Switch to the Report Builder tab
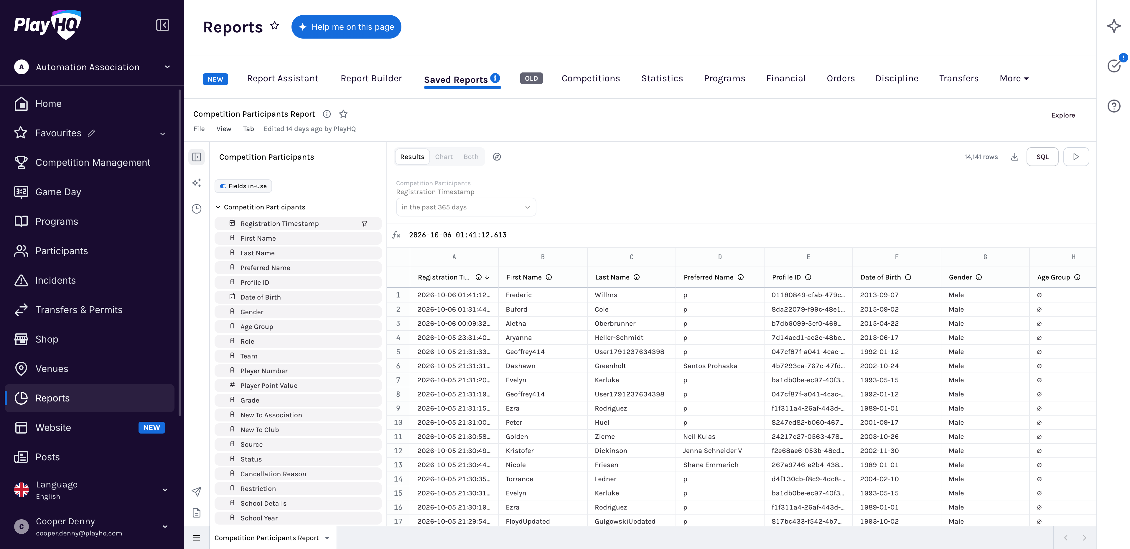The width and height of the screenshot is (1130, 549). (x=371, y=78)
